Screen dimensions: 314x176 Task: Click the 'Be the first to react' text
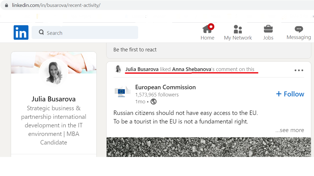(x=135, y=49)
